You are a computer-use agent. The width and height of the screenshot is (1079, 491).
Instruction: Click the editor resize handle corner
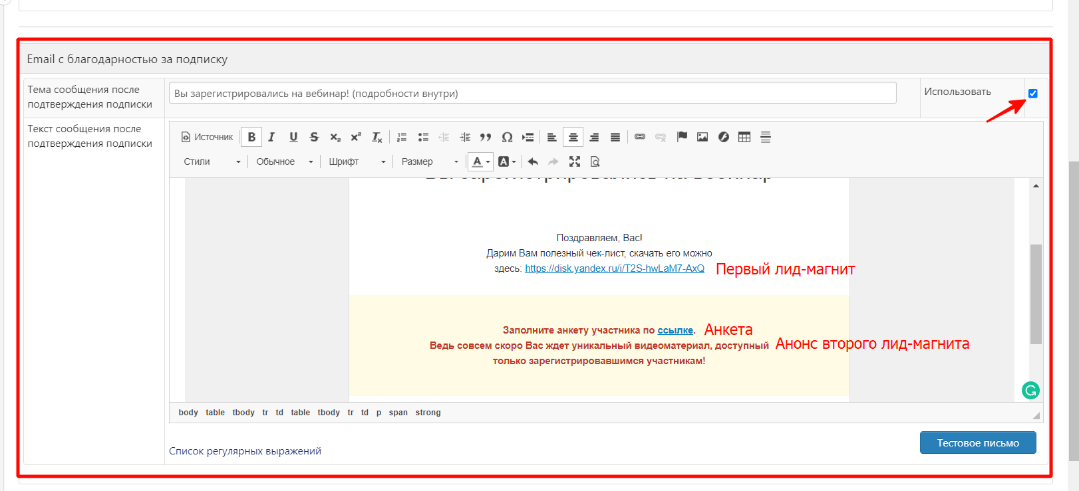coord(1036,416)
